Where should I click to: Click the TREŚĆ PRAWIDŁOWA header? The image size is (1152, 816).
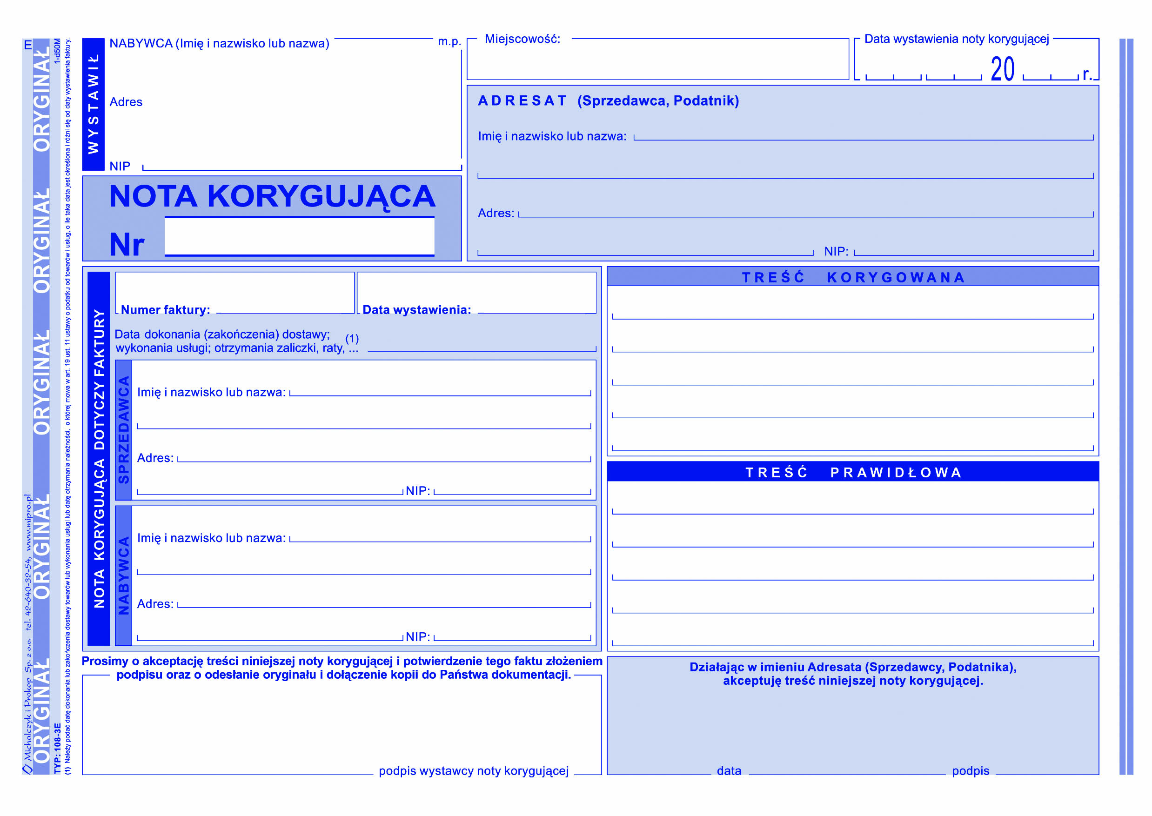[854, 472]
